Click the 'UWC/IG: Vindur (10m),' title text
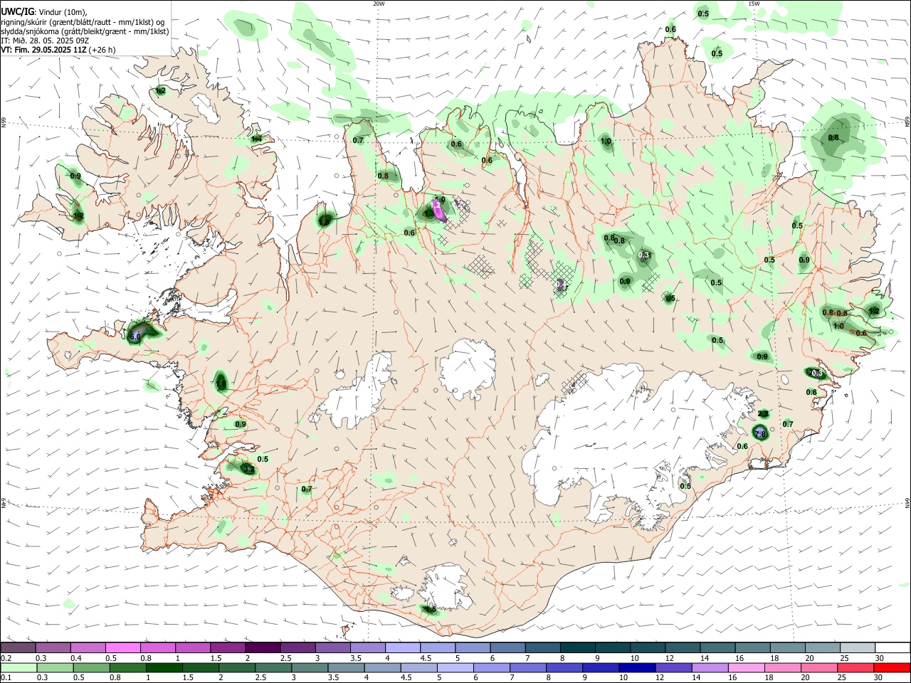 (x=44, y=11)
